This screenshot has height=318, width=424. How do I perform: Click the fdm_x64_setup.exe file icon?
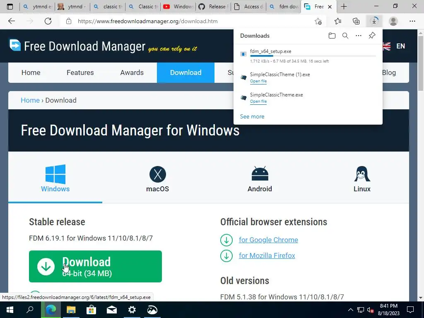(x=243, y=54)
